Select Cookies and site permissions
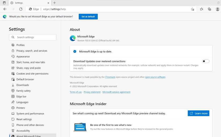The image size is (221, 137). (32, 74)
